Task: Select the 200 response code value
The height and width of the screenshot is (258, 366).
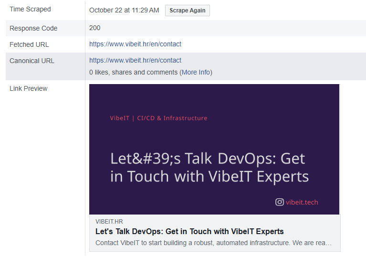Action: (95, 28)
